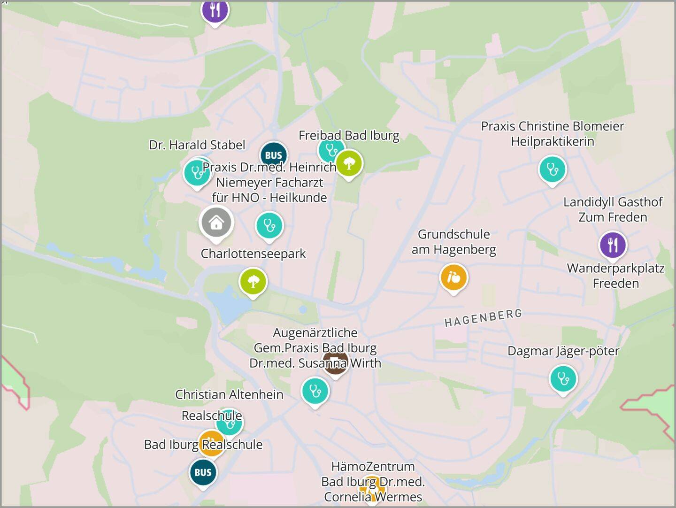Click the Grundschule am Hagenberg text label
Viewport: 676px width, 508px height.
pyautogui.click(x=453, y=242)
